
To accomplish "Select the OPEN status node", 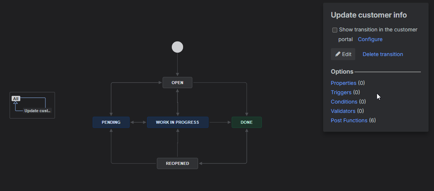I will (x=177, y=82).
